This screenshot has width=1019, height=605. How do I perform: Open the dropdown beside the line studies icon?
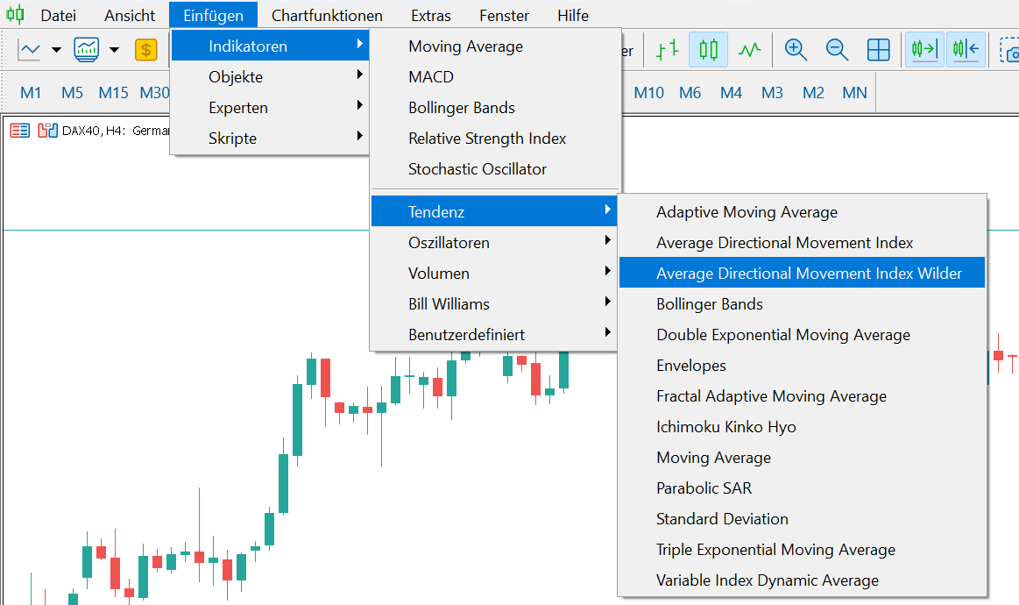pos(56,49)
